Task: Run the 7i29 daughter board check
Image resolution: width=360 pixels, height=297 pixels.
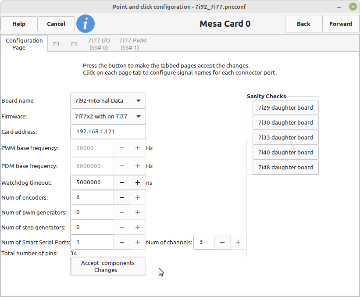Action: [x=285, y=107]
